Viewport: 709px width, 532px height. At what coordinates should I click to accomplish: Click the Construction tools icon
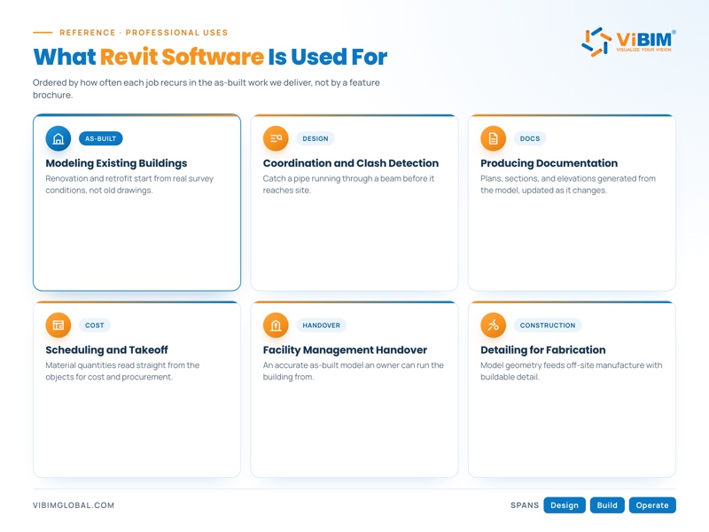[x=494, y=325]
